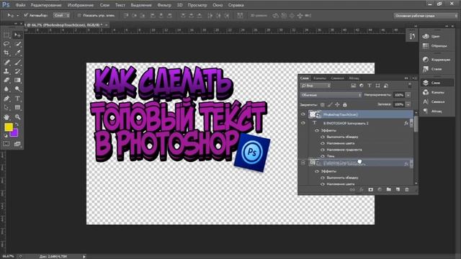Reset default foreground and background colors
The image size is (461, 259).
click(x=6, y=135)
